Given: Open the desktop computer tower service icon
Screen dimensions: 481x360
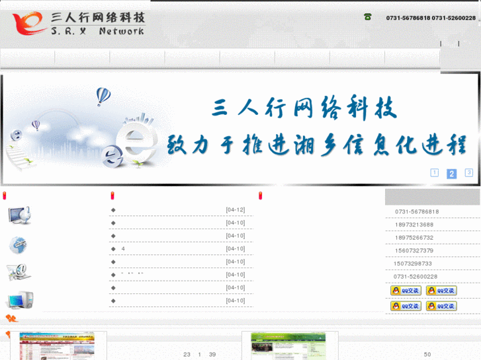Looking at the screenshot, I should [x=20, y=300].
